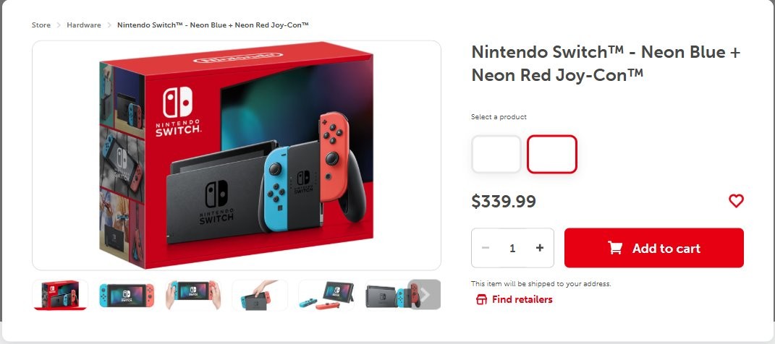View the handheld console thumbnail
This screenshot has height=344, width=775.
coord(127,295)
